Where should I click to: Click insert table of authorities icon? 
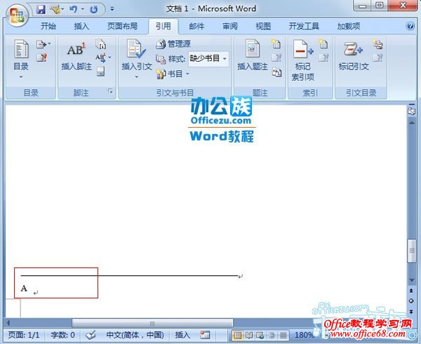click(377, 44)
